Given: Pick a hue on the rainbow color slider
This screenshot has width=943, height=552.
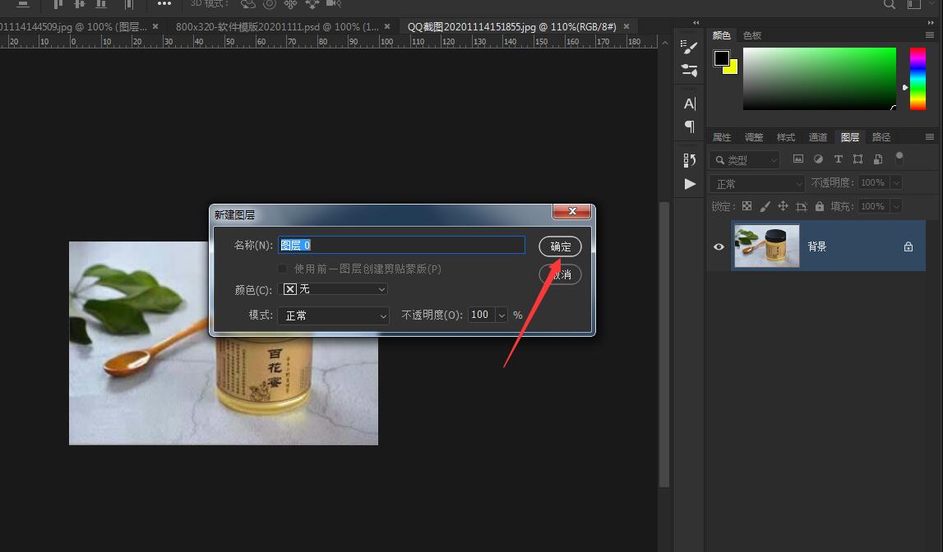Looking at the screenshot, I should click(918, 78).
